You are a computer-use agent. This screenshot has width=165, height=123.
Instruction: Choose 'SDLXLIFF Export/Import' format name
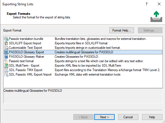click(25, 43)
